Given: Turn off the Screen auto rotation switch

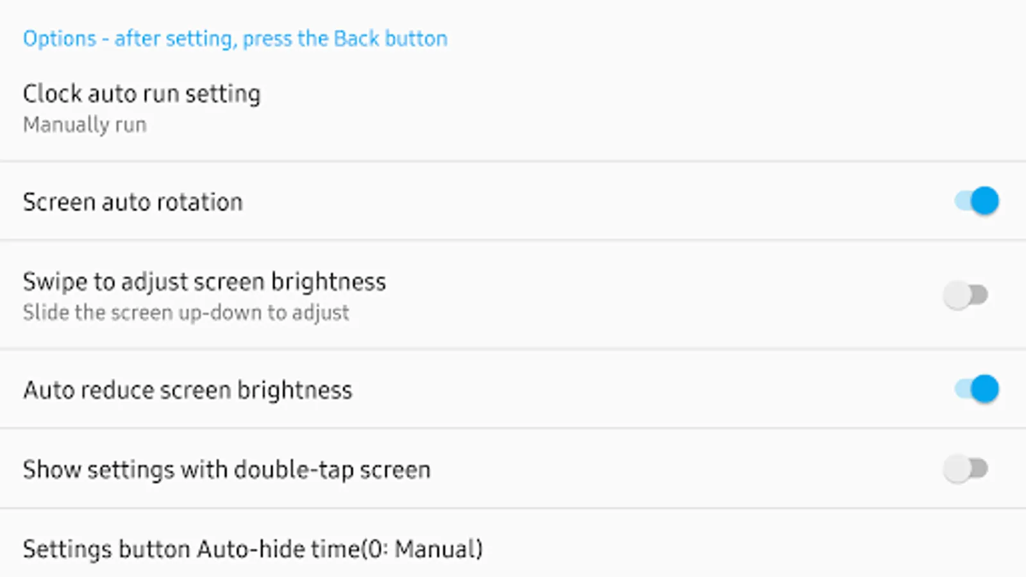Looking at the screenshot, I should pyautogui.click(x=976, y=201).
